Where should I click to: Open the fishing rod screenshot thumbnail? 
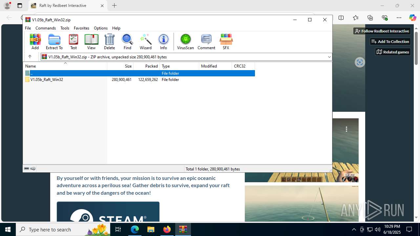[x=302, y=204]
